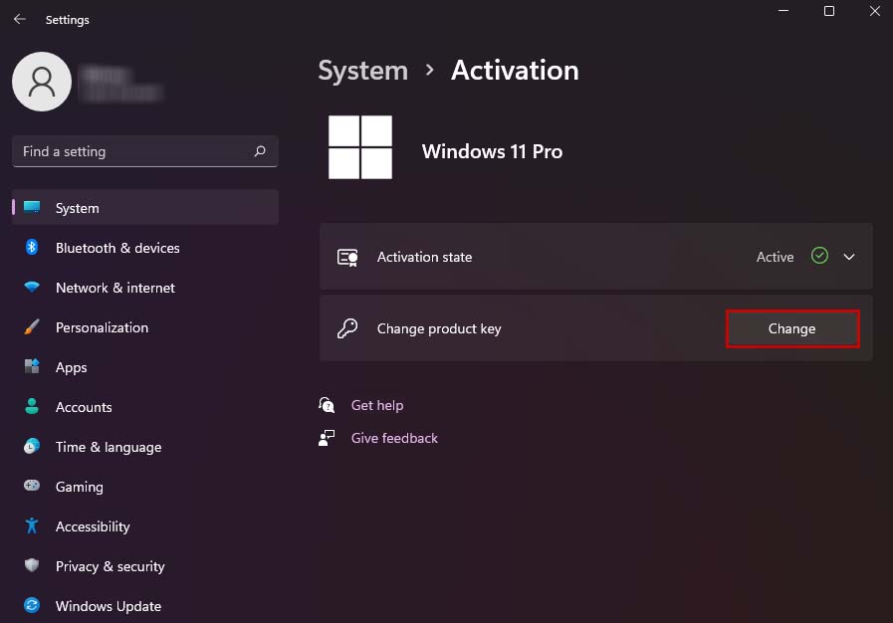Open the Windows Update section
The width and height of the screenshot is (893, 623).
(x=108, y=606)
